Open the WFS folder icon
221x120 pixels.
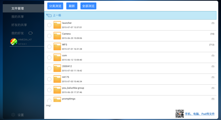tap(57, 46)
